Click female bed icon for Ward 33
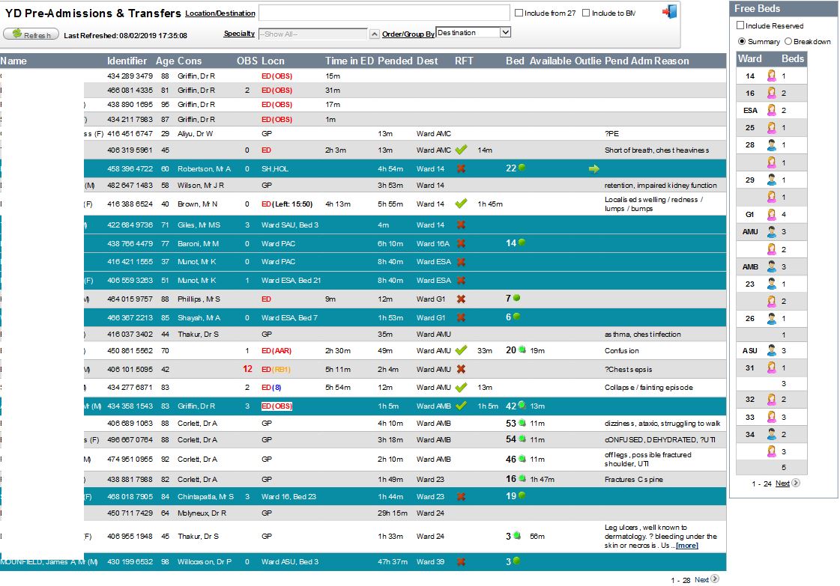Image resolution: width=840 pixels, height=586 pixels. 771,416
